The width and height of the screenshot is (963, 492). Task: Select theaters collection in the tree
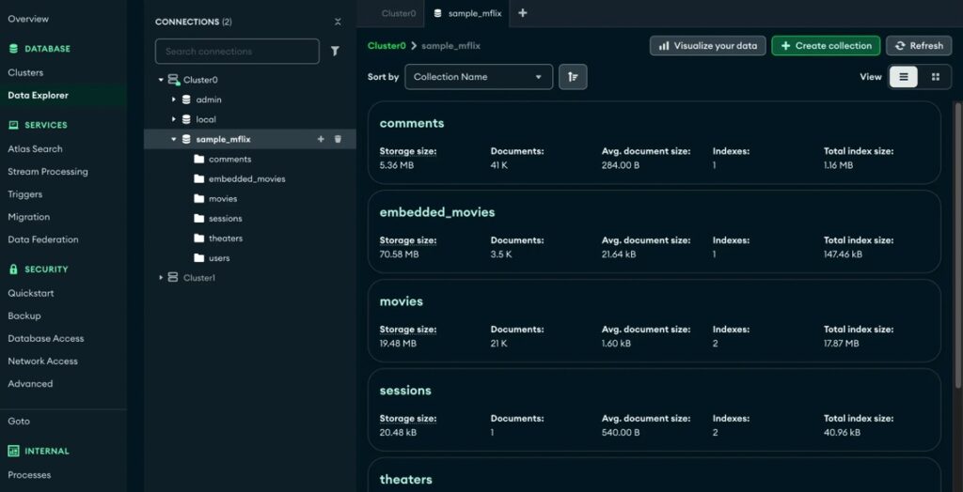(226, 238)
